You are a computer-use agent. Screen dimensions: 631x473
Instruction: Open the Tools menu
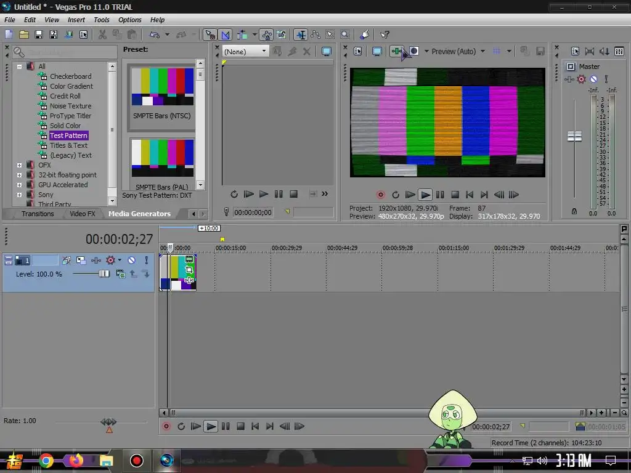click(x=102, y=20)
